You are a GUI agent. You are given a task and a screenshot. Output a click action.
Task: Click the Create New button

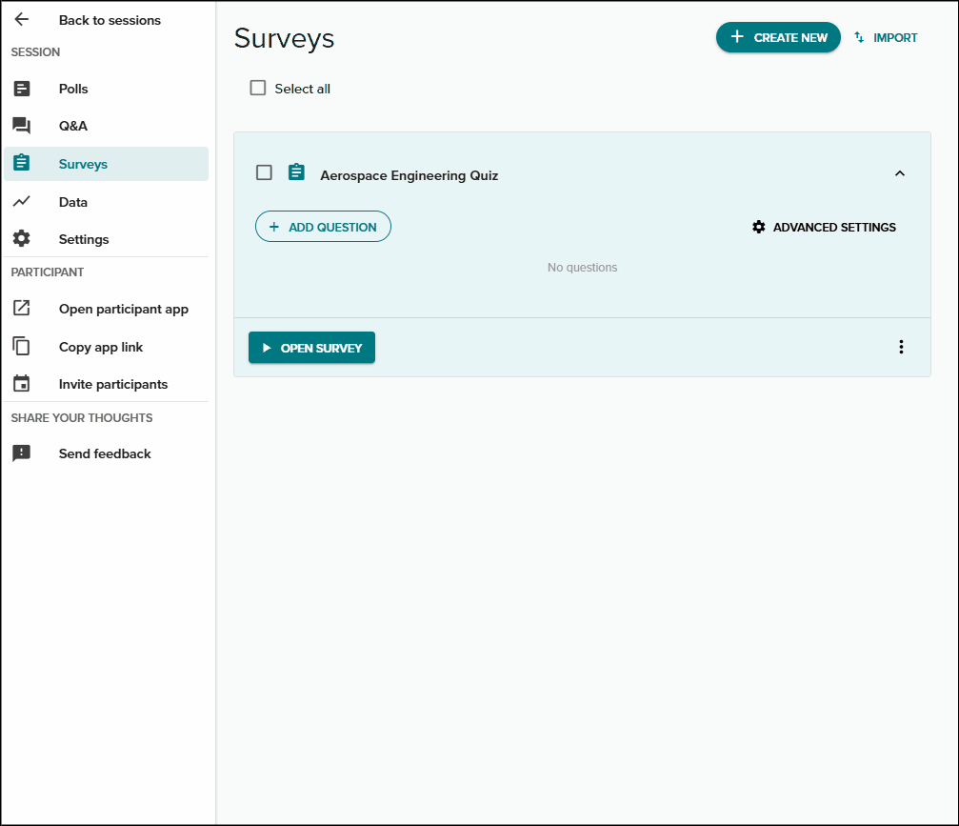point(778,37)
